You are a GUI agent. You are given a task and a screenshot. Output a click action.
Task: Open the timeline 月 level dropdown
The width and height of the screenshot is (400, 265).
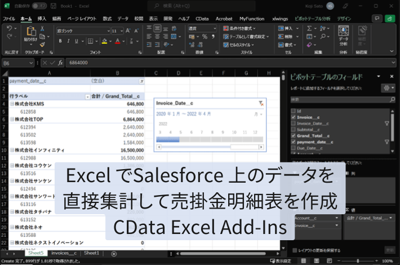click(258, 114)
